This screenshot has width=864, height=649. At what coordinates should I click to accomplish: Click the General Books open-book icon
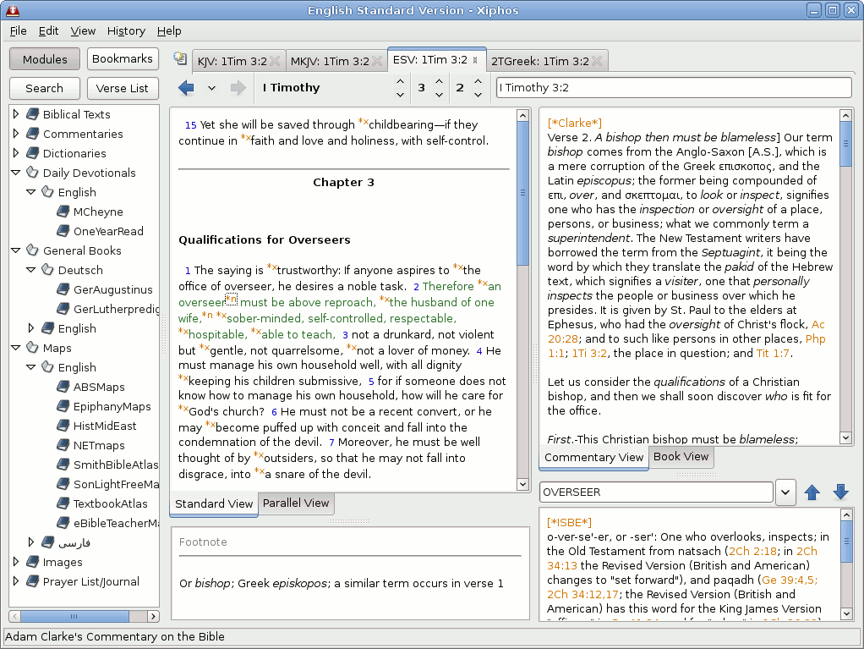tap(32, 250)
